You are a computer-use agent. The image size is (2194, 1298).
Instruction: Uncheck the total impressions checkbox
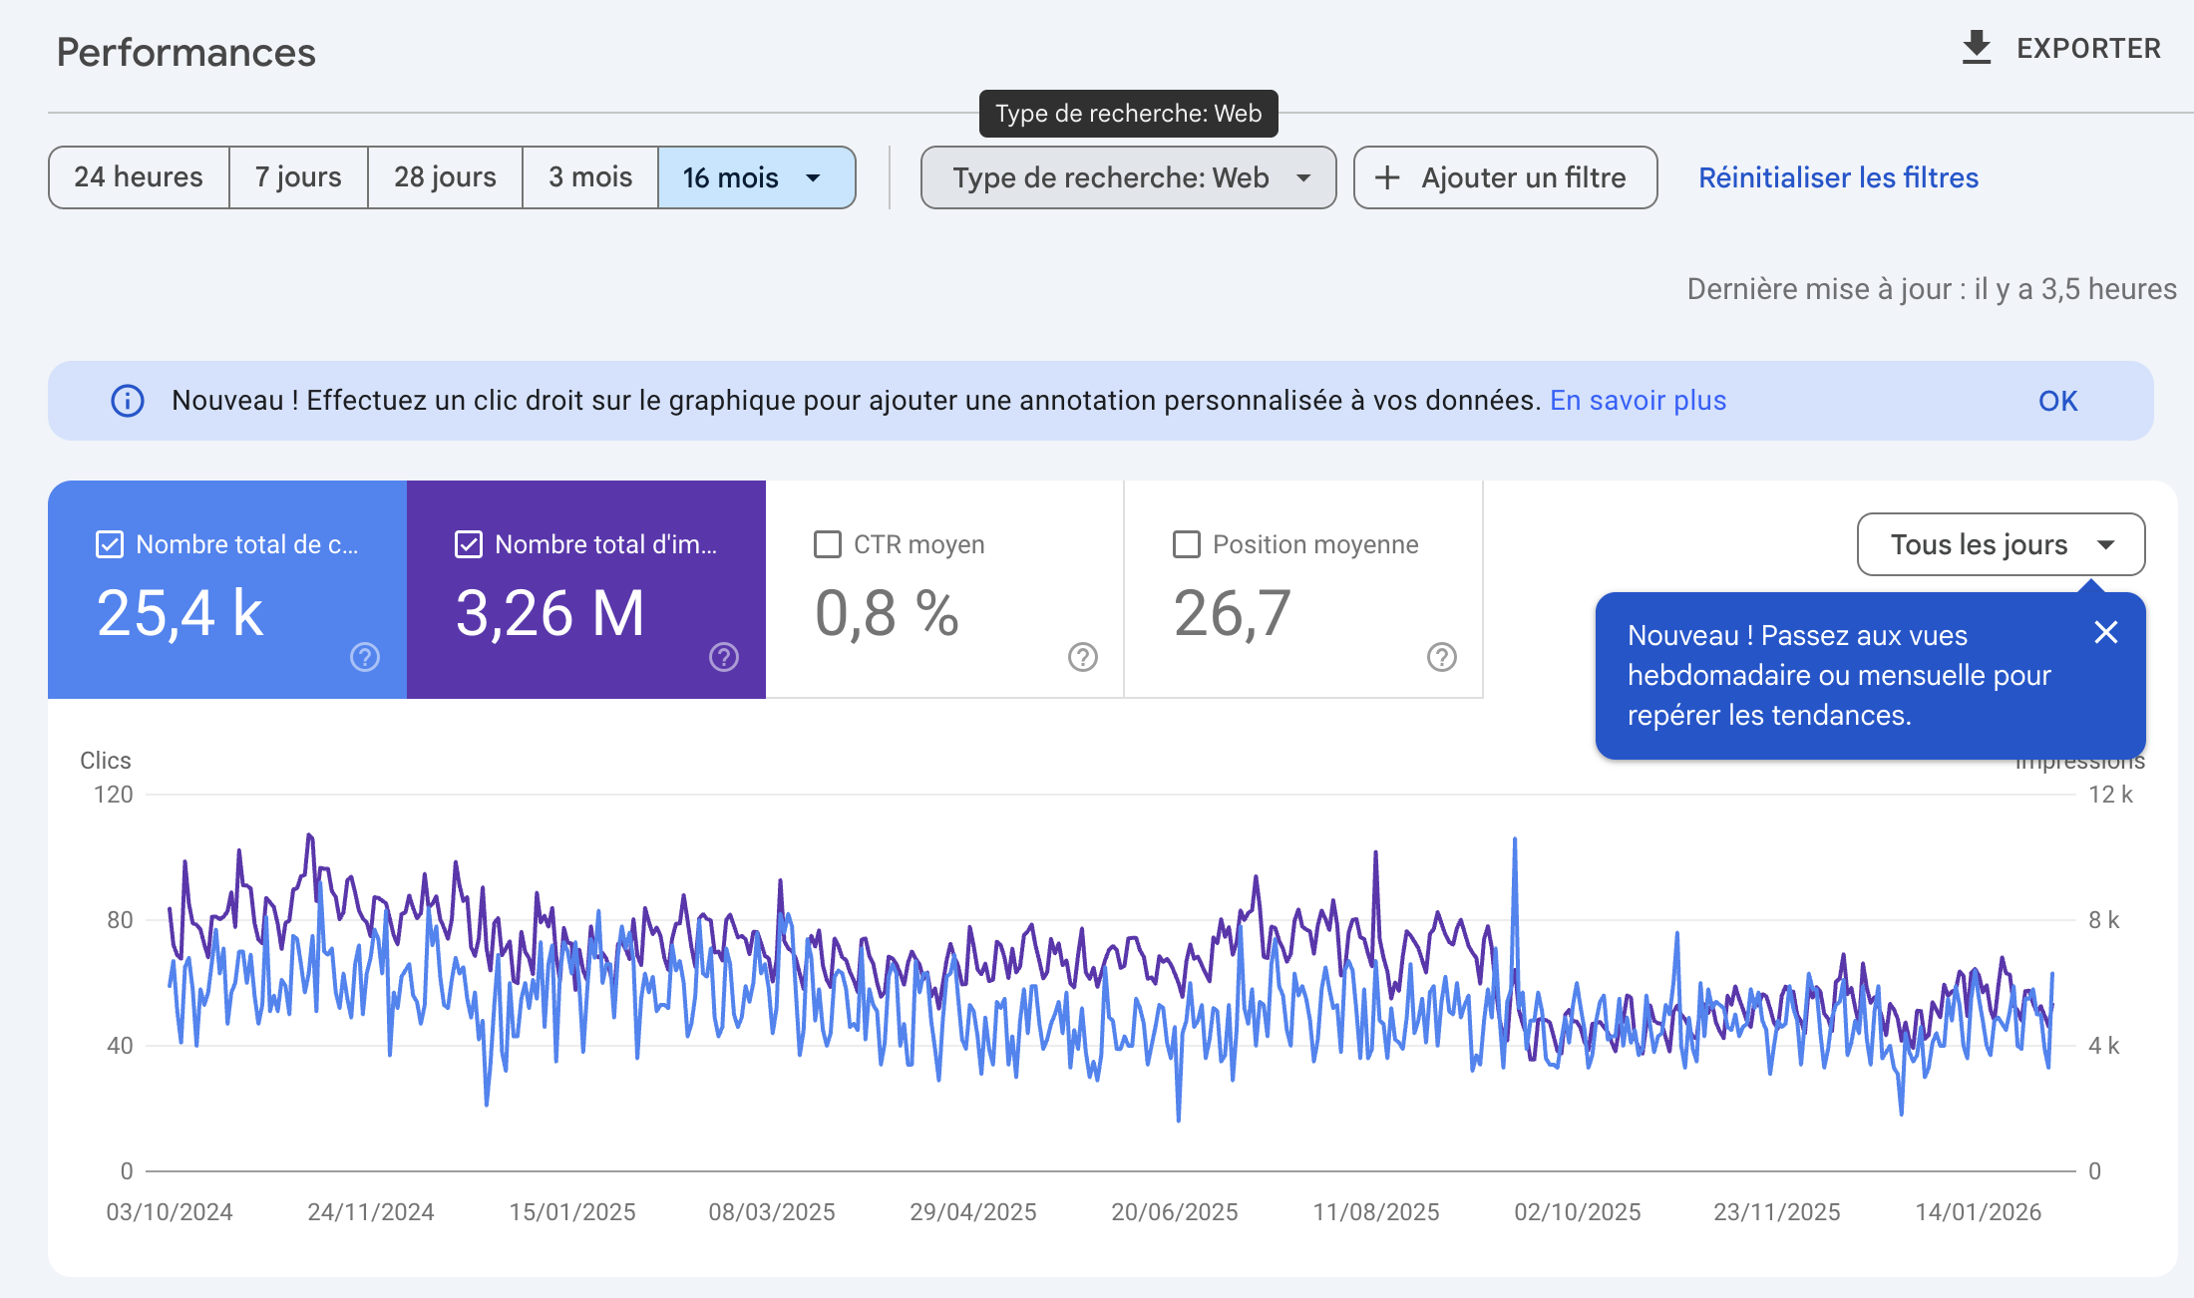pos(469,544)
